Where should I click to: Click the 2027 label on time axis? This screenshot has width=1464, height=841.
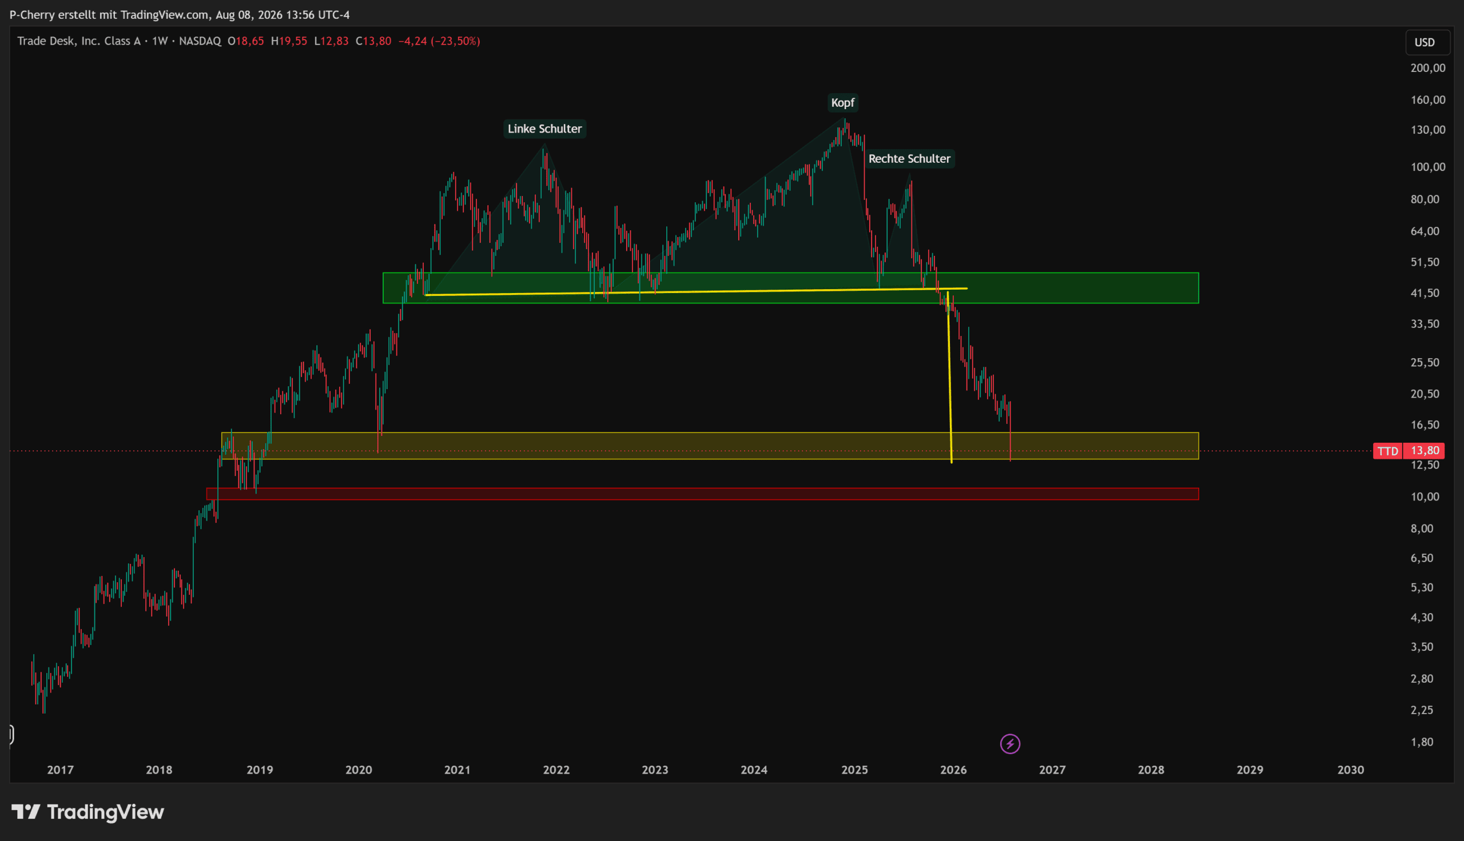coord(1052,770)
